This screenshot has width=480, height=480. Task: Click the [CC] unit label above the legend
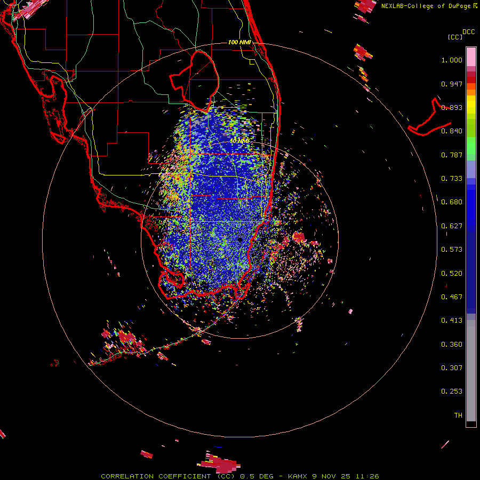[455, 37]
